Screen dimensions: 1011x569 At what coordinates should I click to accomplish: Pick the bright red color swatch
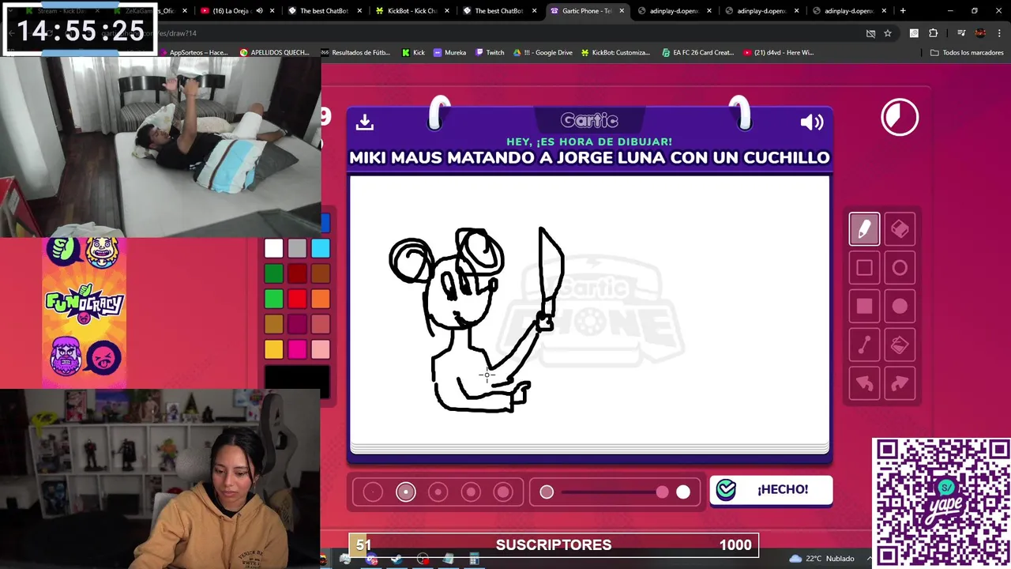tap(297, 300)
